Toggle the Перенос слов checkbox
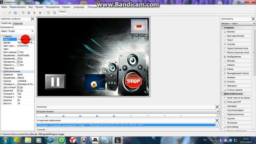Viewport: 256px width, 144px height. coord(18,65)
